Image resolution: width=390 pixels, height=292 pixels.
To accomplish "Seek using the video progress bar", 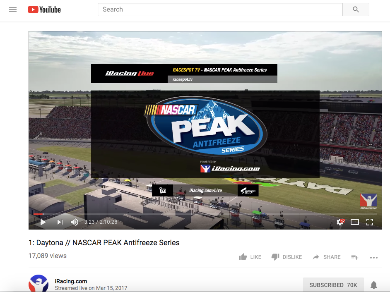I will (x=205, y=214).
